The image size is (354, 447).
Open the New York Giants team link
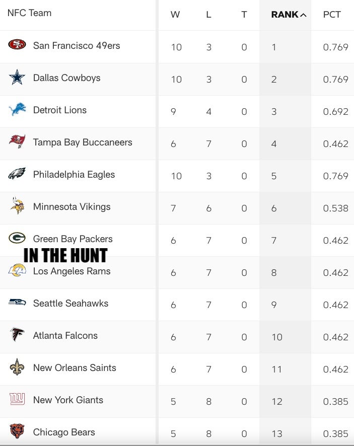click(68, 400)
